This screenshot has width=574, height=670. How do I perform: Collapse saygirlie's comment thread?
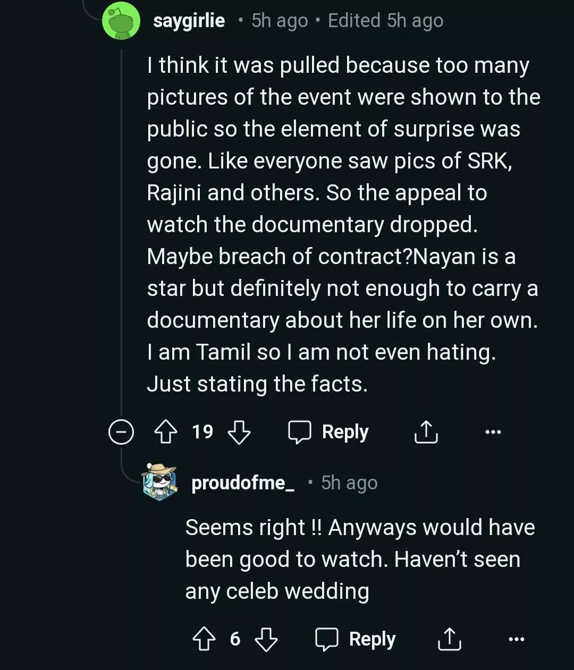click(x=121, y=432)
